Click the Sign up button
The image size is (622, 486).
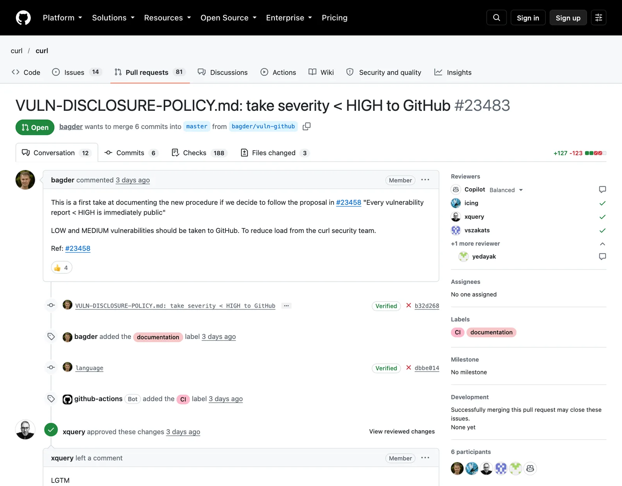(568, 18)
